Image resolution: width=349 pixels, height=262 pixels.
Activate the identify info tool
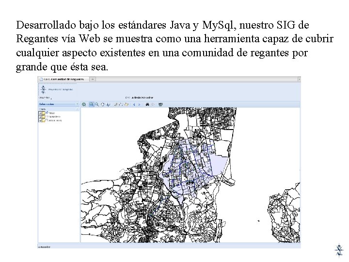(108, 104)
